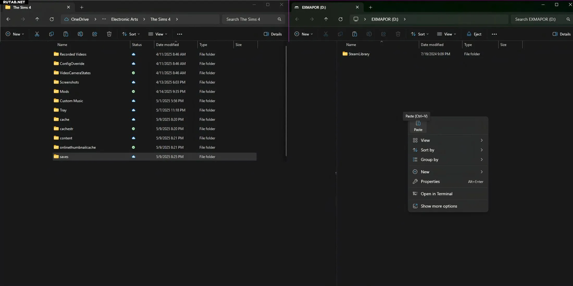Click the Paste icon in context menu
The height and width of the screenshot is (286, 573).
pyautogui.click(x=418, y=126)
